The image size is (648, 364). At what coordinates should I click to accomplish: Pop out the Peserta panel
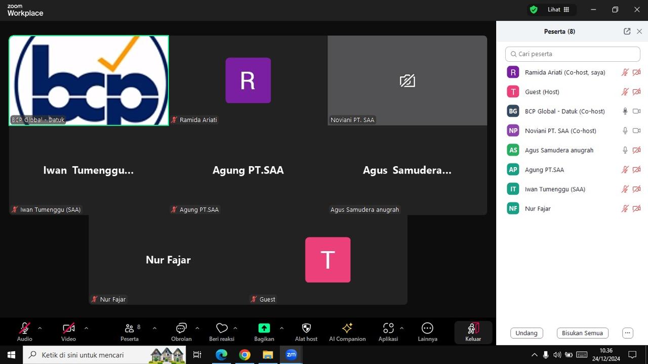[x=627, y=31]
